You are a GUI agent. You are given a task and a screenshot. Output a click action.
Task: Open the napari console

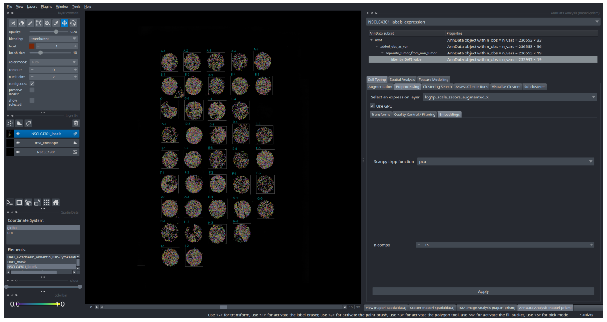coord(10,202)
